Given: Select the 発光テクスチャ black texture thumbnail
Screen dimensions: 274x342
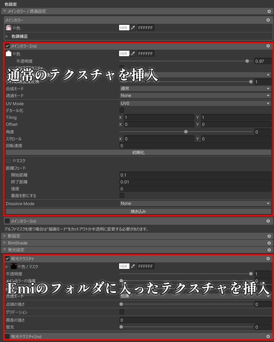Looking at the screenshot, I should click(14, 266).
